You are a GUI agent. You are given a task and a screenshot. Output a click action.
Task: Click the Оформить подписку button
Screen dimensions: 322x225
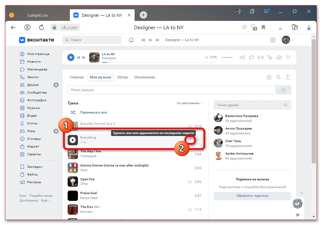point(252,196)
